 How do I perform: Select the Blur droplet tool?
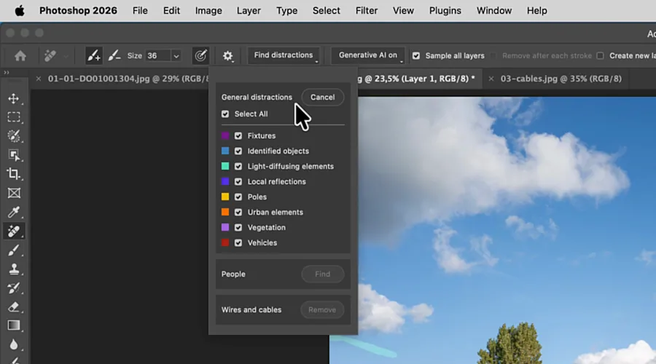click(x=13, y=344)
